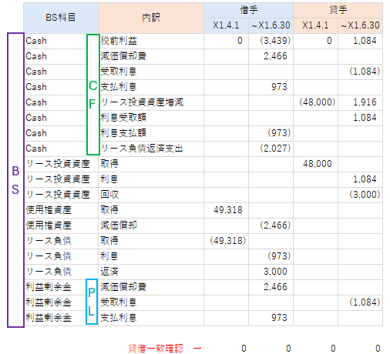The width and height of the screenshot is (390, 354).
Task: Click the 49,318 value cell
Action: pyautogui.click(x=226, y=210)
